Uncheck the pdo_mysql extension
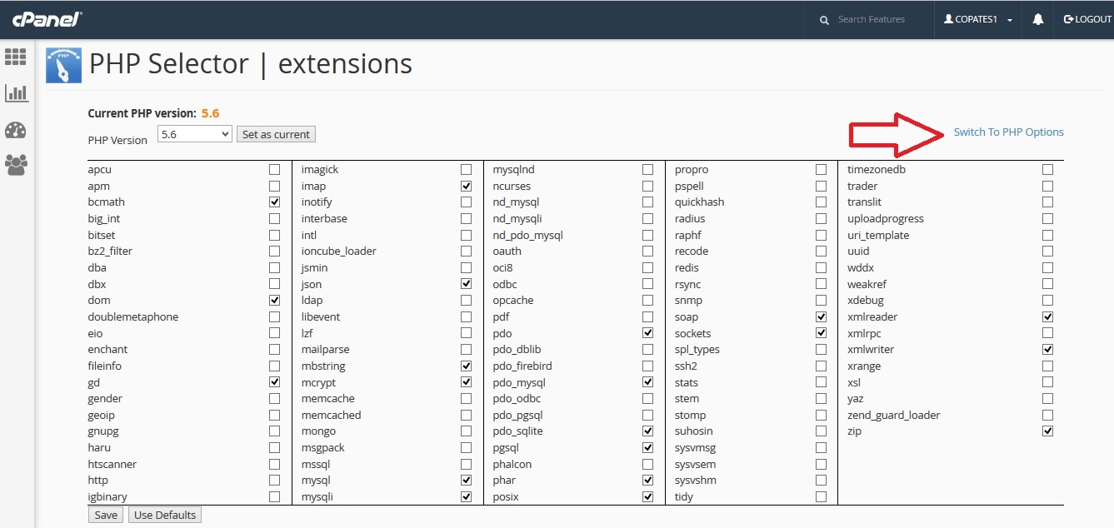 (647, 382)
